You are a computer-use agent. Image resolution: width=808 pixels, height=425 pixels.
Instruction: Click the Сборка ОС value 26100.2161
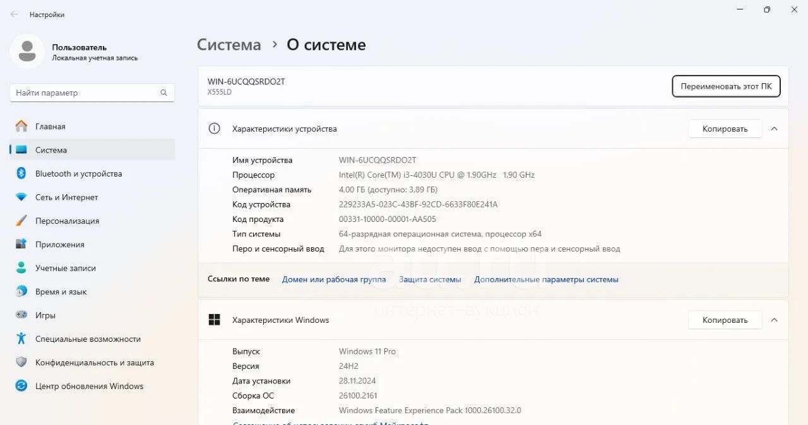tap(358, 396)
